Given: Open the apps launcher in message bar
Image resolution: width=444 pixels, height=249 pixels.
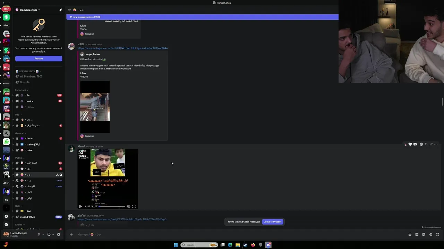Looking at the screenshot, I should (x=438, y=234).
